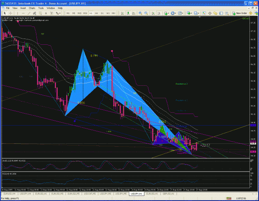
Task: Switch timeframe to MN monthly
Action: 114,13
